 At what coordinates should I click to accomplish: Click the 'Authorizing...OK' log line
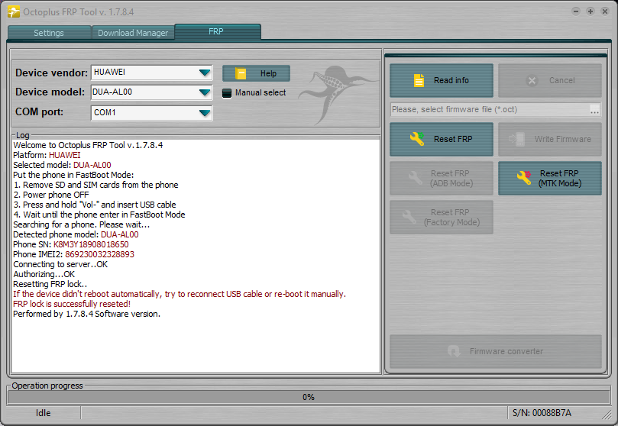pos(44,274)
